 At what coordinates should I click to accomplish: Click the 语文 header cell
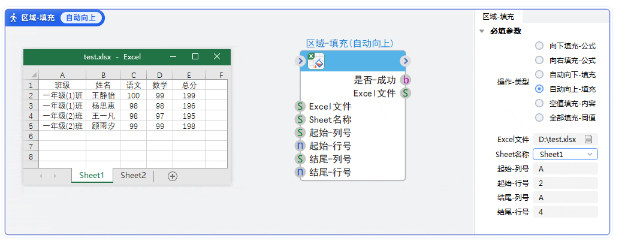coord(134,85)
